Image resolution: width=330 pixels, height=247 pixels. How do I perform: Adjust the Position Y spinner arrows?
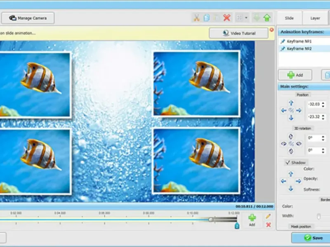pos(323,117)
